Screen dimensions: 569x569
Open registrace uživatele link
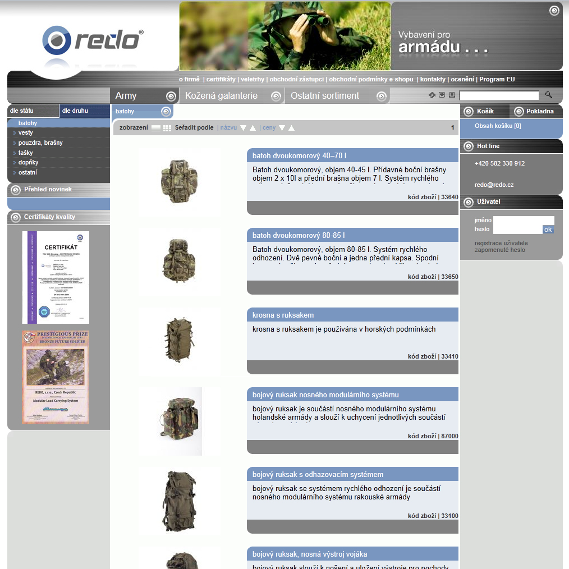(x=501, y=243)
